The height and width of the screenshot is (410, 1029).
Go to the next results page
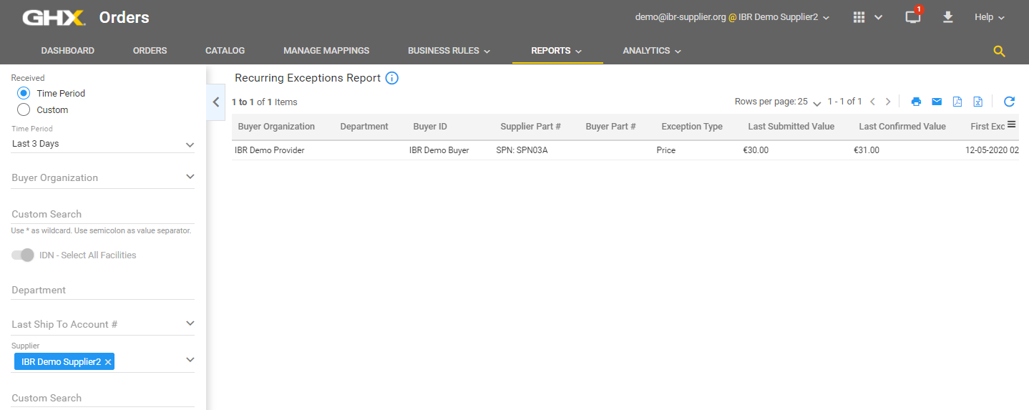888,102
